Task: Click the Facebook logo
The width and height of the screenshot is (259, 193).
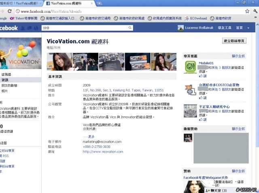Action: (x=8, y=28)
